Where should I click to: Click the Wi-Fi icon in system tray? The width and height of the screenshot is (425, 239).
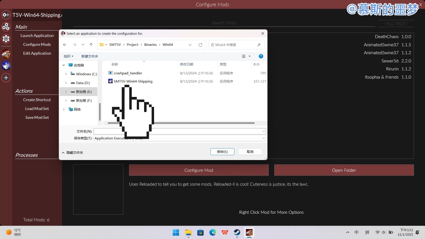378,232
